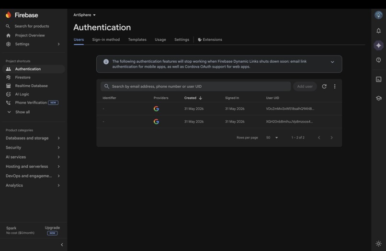This screenshot has height=251, width=386.
Task: Click the Search for products field
Action: click(32, 26)
